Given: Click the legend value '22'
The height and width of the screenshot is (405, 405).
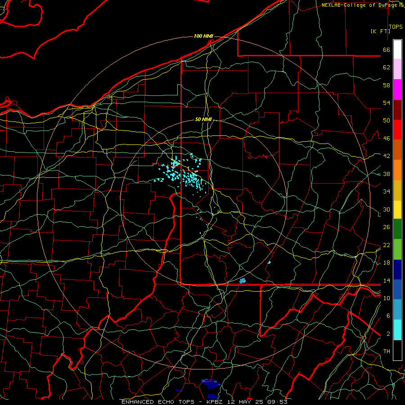Looking at the screenshot, I should point(387,245).
